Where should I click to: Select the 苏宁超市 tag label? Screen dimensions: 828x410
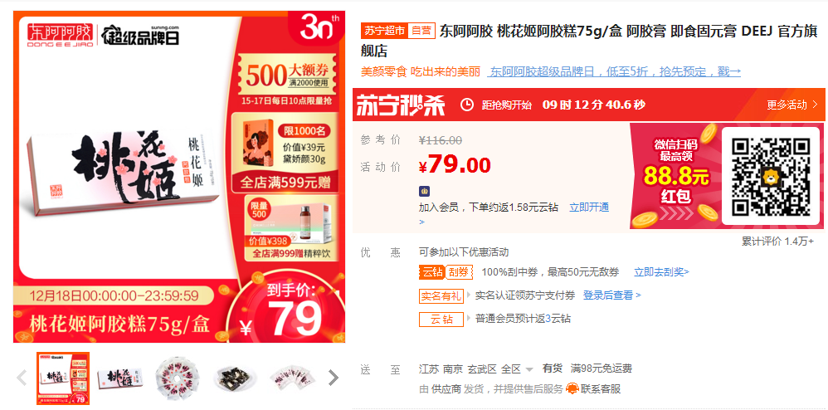[384, 31]
